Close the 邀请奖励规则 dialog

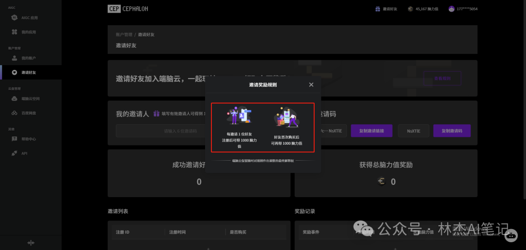(x=311, y=85)
